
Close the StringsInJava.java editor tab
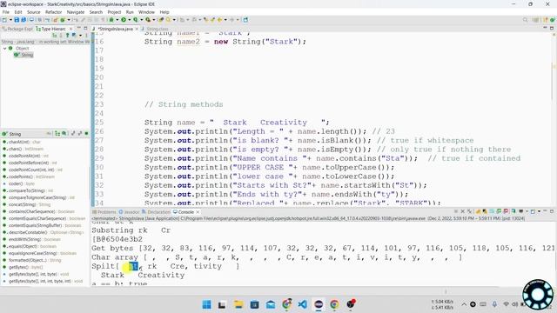(x=137, y=29)
